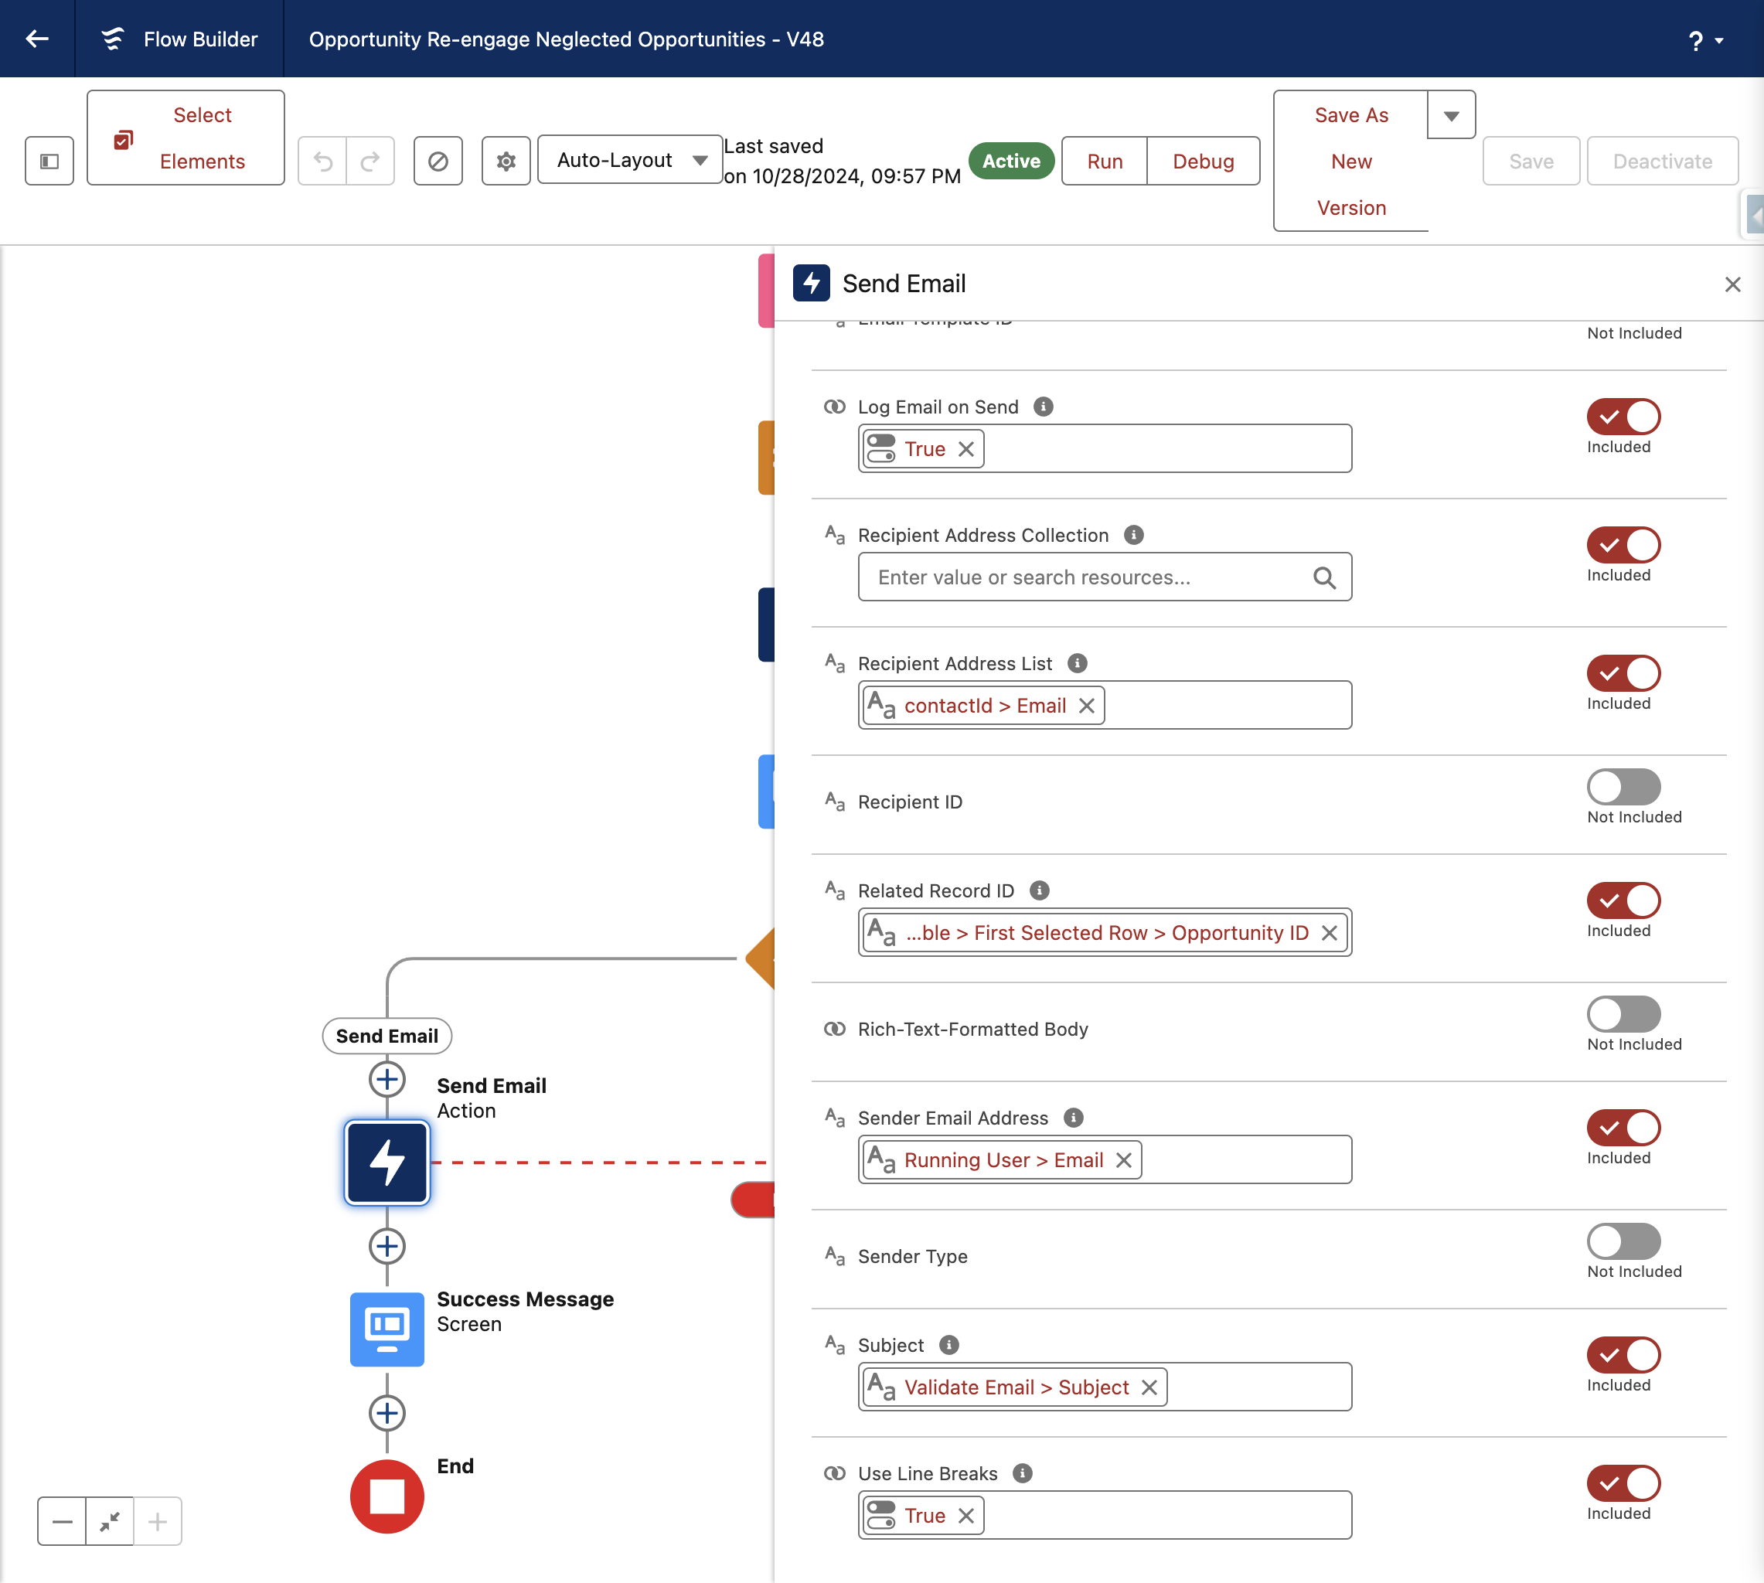
Task: Click the Recipient Address Collection search field
Action: point(1105,577)
